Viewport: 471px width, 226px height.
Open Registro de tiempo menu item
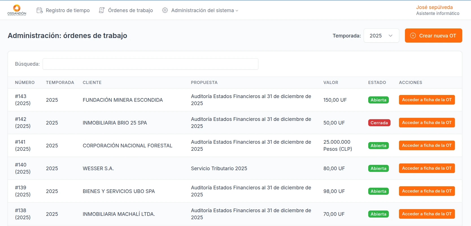(x=63, y=10)
